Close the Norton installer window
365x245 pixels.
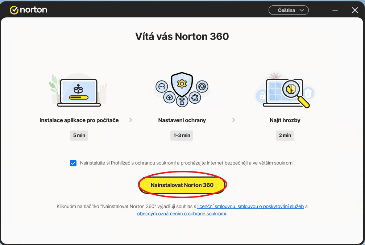coord(355,10)
